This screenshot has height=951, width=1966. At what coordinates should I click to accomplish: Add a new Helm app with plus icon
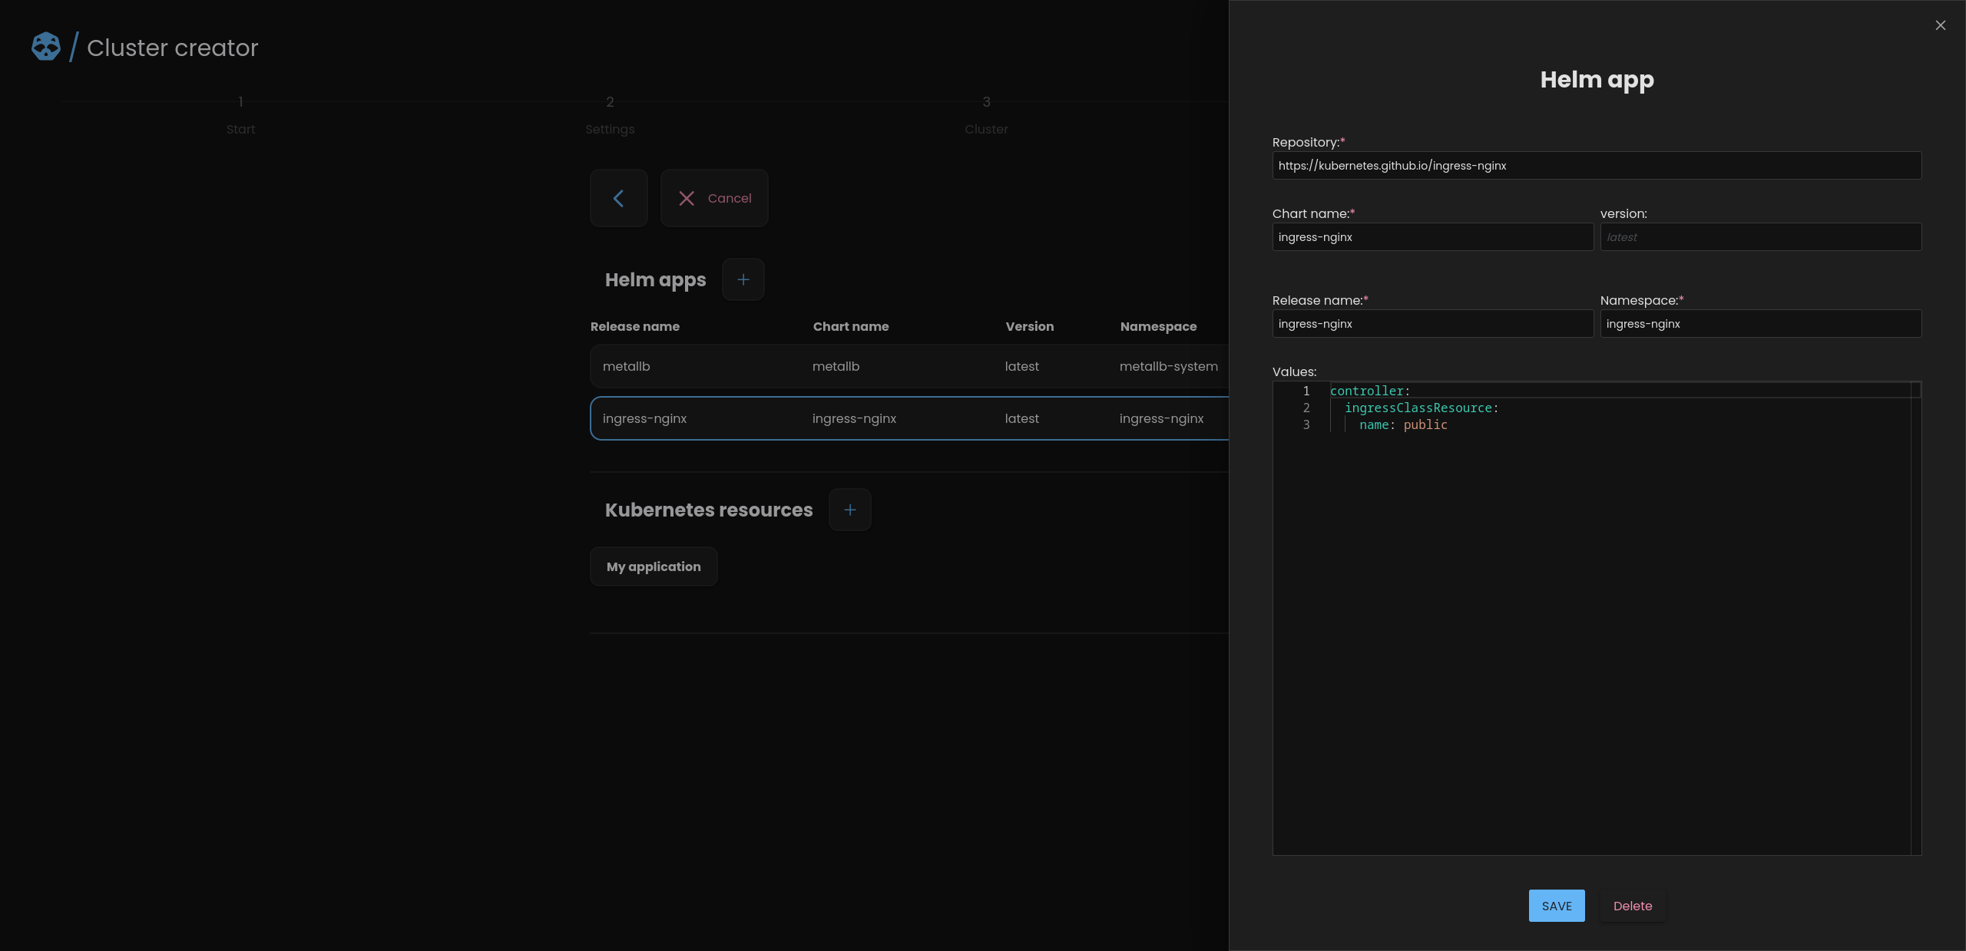(743, 279)
